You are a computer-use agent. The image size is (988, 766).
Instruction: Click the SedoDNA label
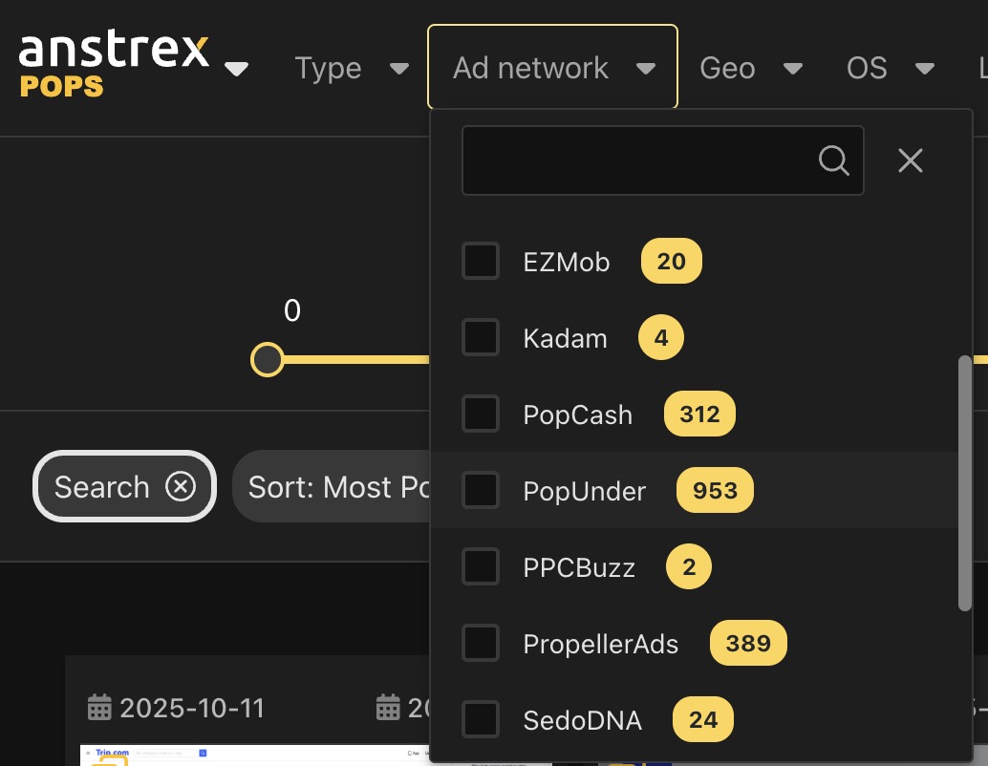coord(582,720)
